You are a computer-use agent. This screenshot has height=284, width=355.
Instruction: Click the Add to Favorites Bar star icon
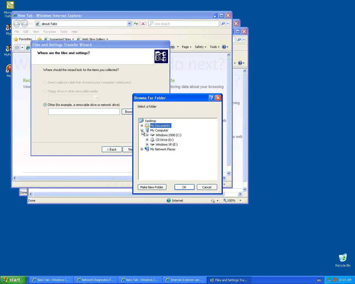click(x=40, y=39)
